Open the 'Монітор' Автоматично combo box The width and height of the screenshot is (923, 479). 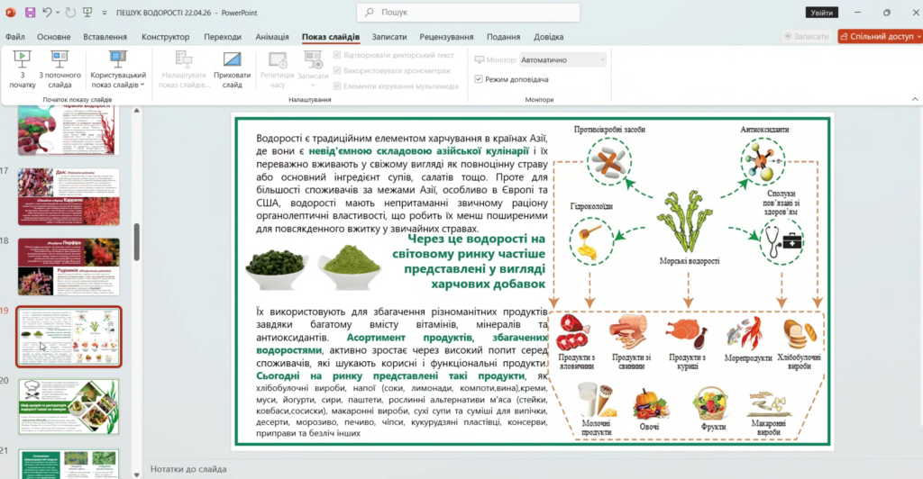click(x=563, y=59)
